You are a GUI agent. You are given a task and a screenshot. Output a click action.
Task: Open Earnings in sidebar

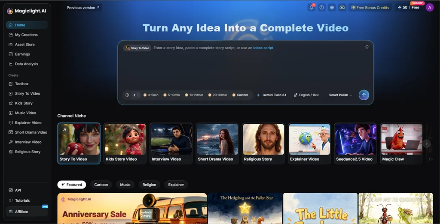pyautogui.click(x=27, y=54)
